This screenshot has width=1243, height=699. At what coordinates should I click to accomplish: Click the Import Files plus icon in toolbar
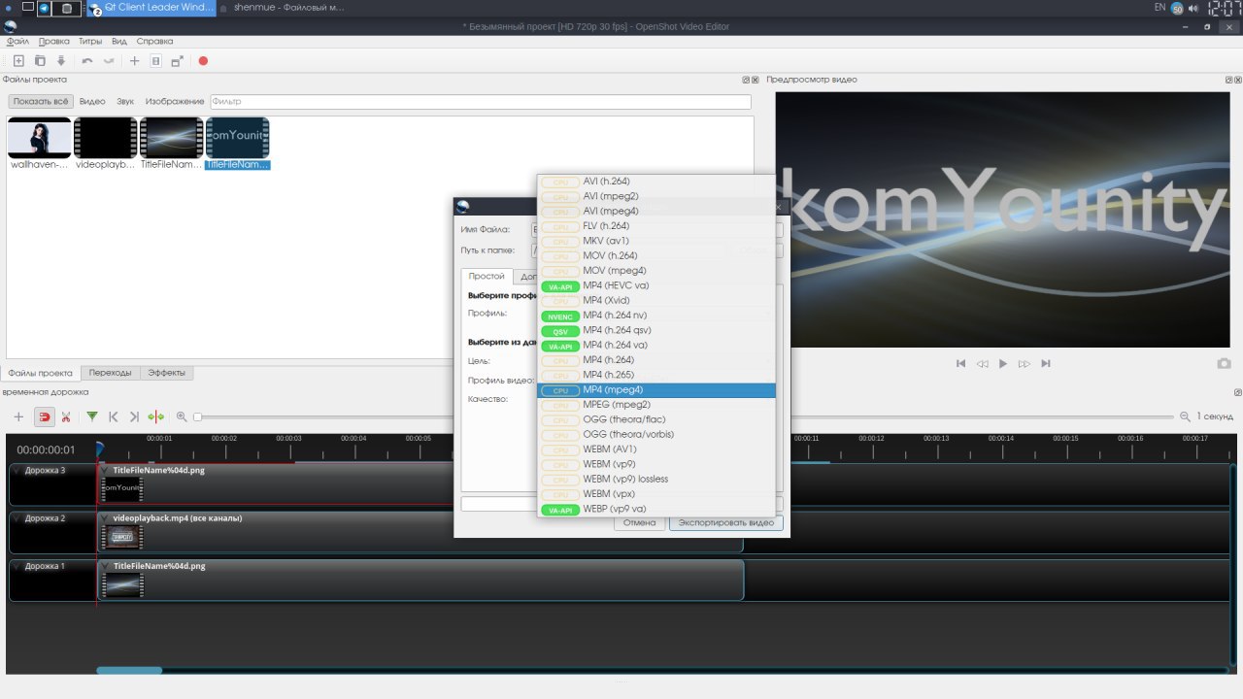pyautogui.click(x=135, y=61)
